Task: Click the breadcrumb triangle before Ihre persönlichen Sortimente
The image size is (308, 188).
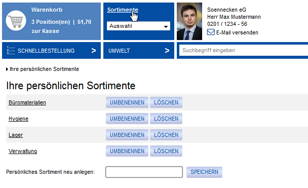Action: 7,69
